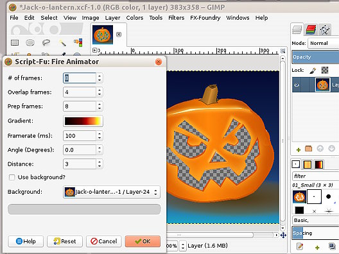
Task: Click the brush filter field
Action: 315,176
